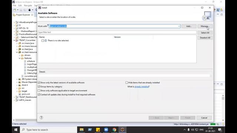Open Sticky Notes from the taskbar

pos(98,130)
